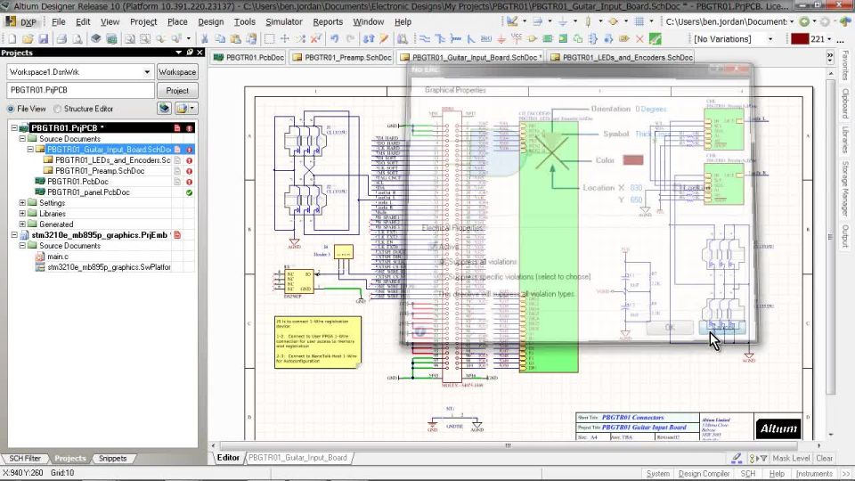Screen dimensions: 855x481
Task: Click the DXP system menu icon
Action: pyautogui.click(x=21, y=21)
